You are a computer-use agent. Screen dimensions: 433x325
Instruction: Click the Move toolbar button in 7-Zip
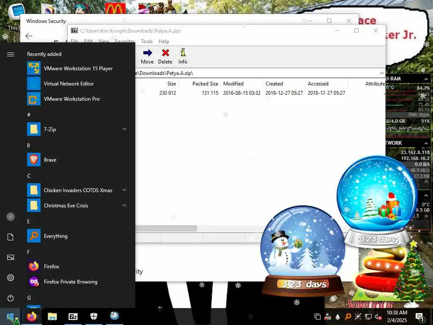pyautogui.click(x=147, y=56)
